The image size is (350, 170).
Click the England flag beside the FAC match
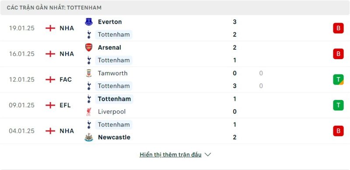pos(50,80)
